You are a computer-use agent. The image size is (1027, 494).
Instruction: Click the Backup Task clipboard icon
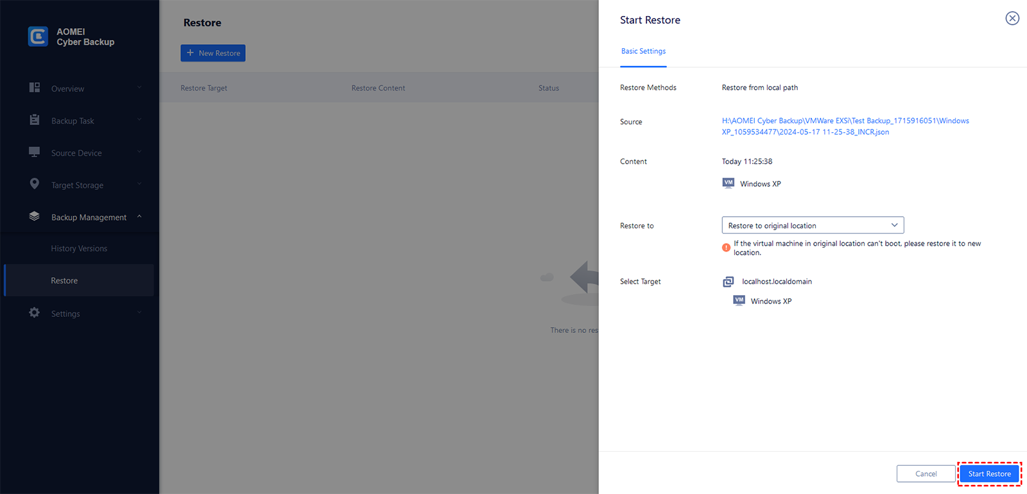(x=35, y=120)
